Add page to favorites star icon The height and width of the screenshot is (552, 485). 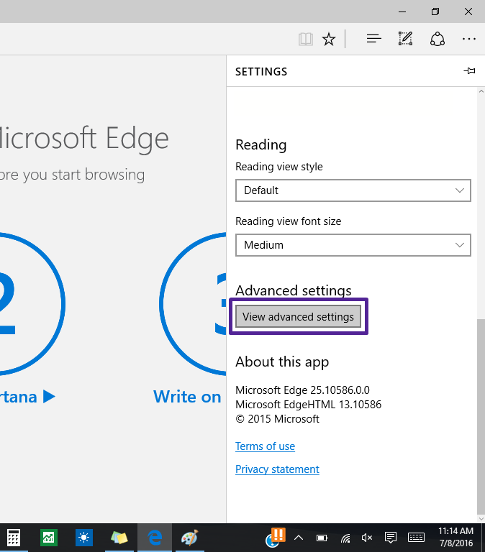pyautogui.click(x=329, y=39)
